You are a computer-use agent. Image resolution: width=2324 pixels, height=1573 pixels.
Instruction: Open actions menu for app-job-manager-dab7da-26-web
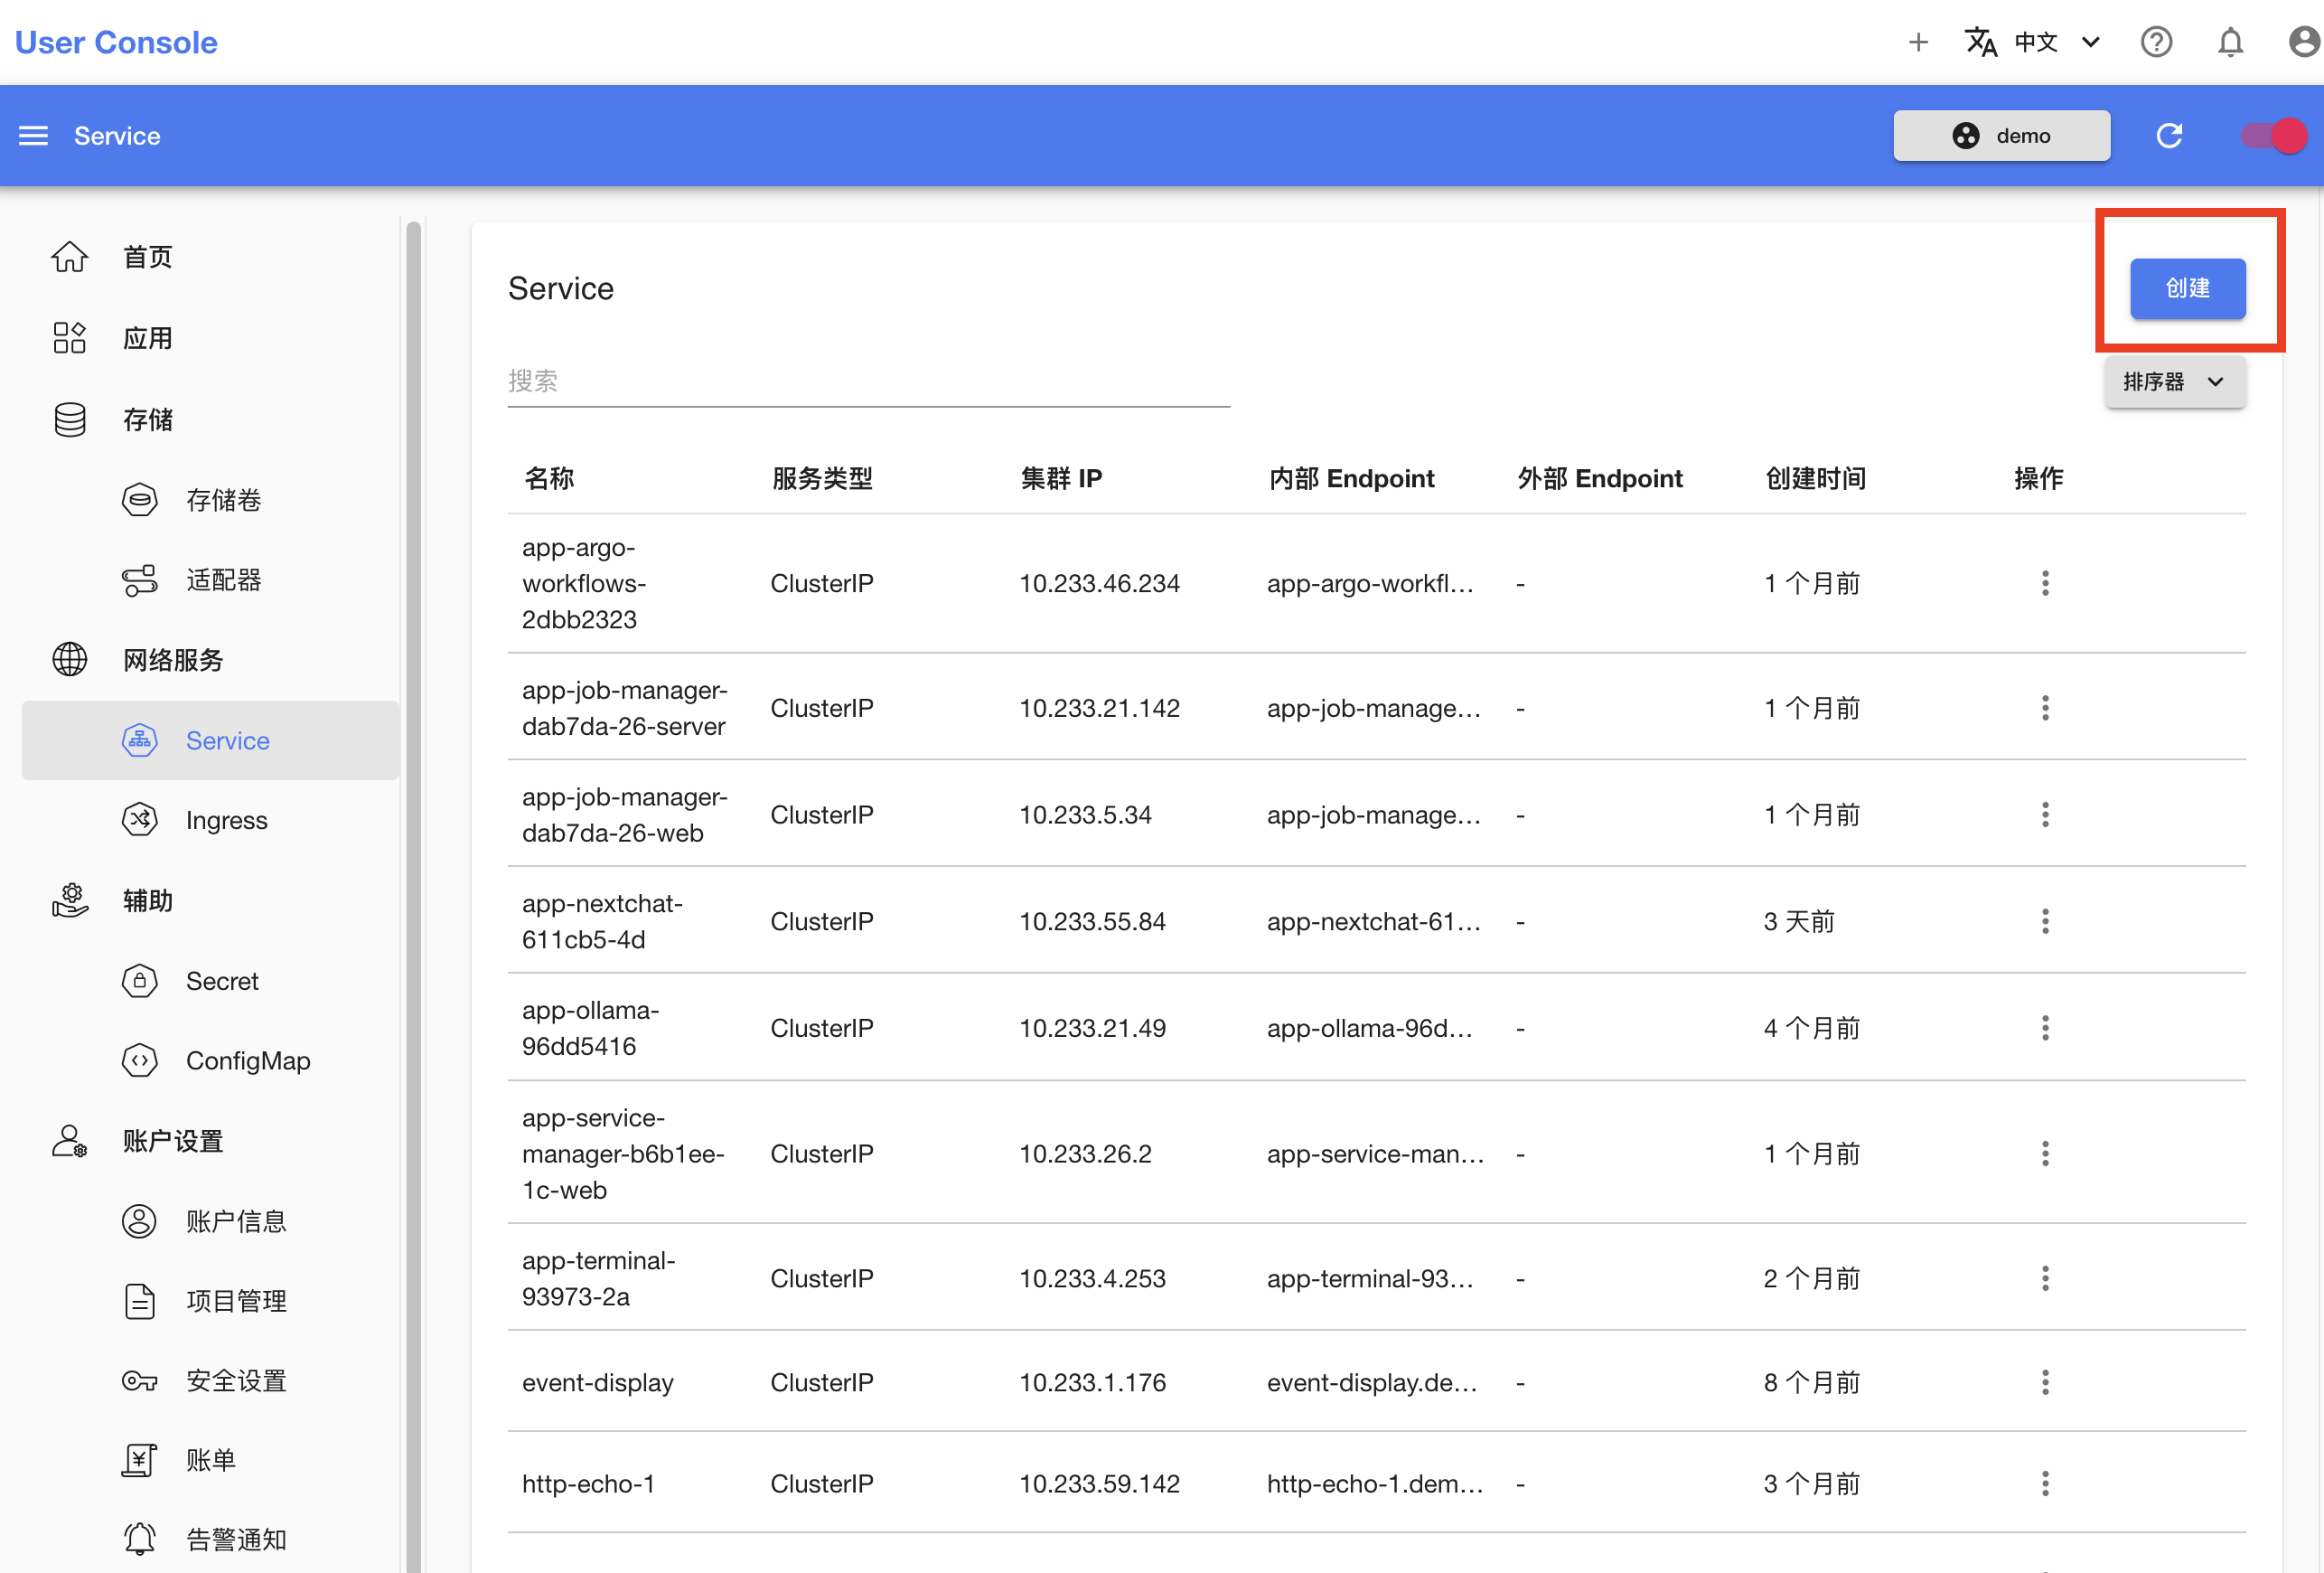click(x=2044, y=815)
